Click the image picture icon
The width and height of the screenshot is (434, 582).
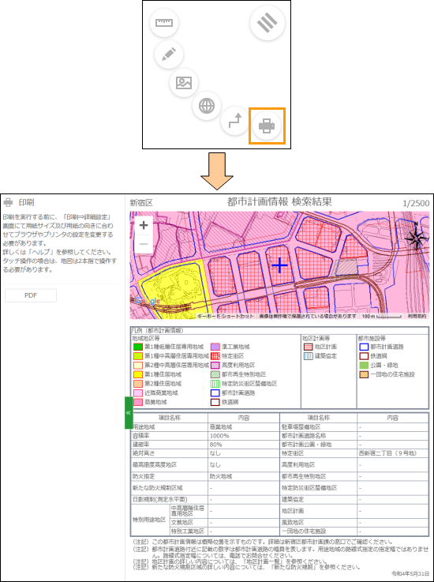(x=184, y=83)
